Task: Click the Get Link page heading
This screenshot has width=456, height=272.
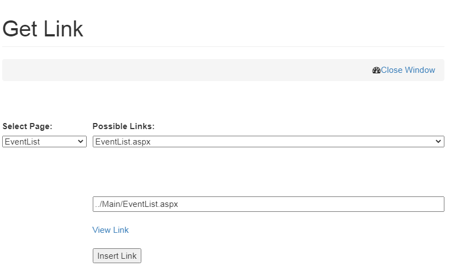Action: click(43, 29)
